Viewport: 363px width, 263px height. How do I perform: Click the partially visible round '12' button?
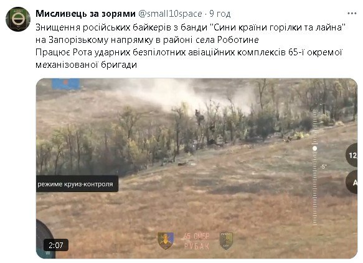pyautogui.click(x=351, y=155)
